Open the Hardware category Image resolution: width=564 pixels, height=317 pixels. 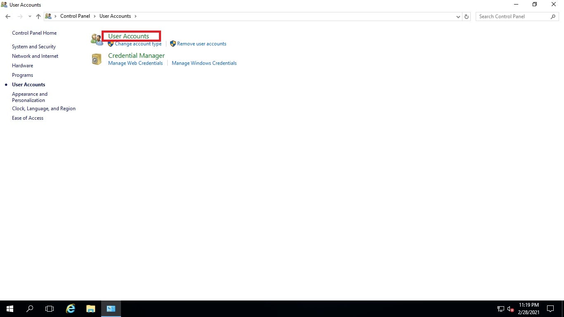(22, 66)
